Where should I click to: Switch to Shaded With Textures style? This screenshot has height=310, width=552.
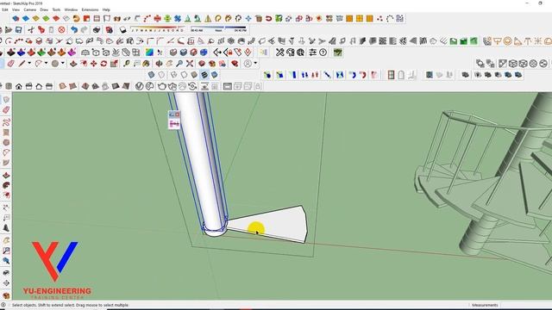(204, 75)
